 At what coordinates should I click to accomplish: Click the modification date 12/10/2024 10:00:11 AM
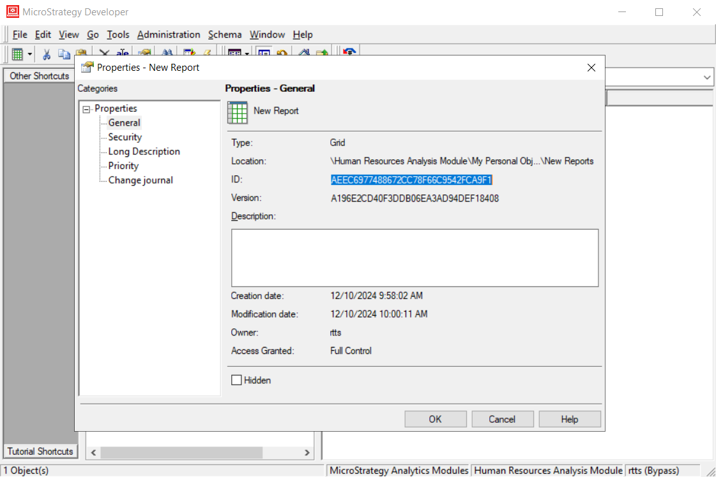[379, 314]
